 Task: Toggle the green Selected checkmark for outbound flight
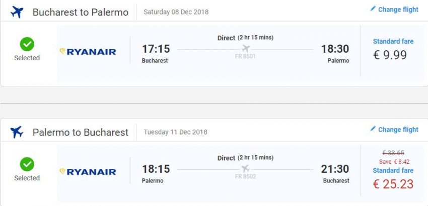click(27, 45)
